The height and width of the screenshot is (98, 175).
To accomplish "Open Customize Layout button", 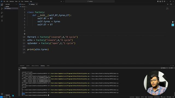I will click(165, 1).
